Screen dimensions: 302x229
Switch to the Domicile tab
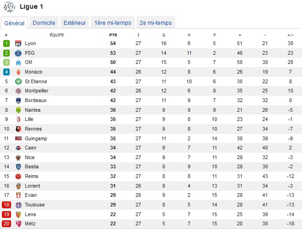[x=44, y=23]
